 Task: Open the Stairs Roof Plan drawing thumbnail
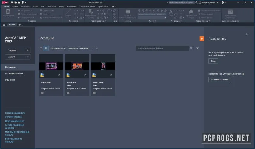tap(103, 66)
